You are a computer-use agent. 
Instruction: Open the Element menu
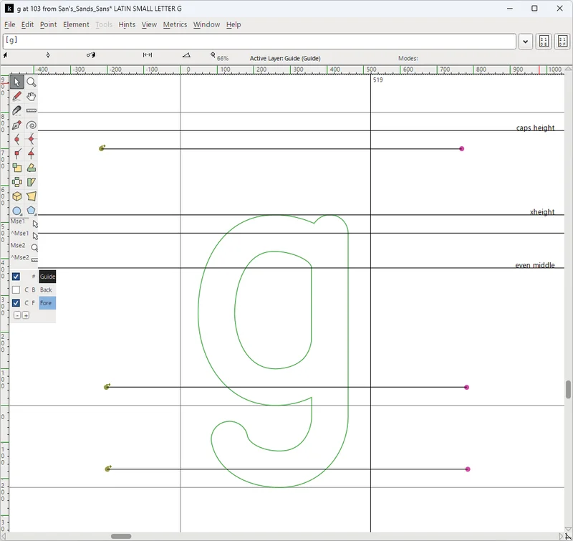76,24
